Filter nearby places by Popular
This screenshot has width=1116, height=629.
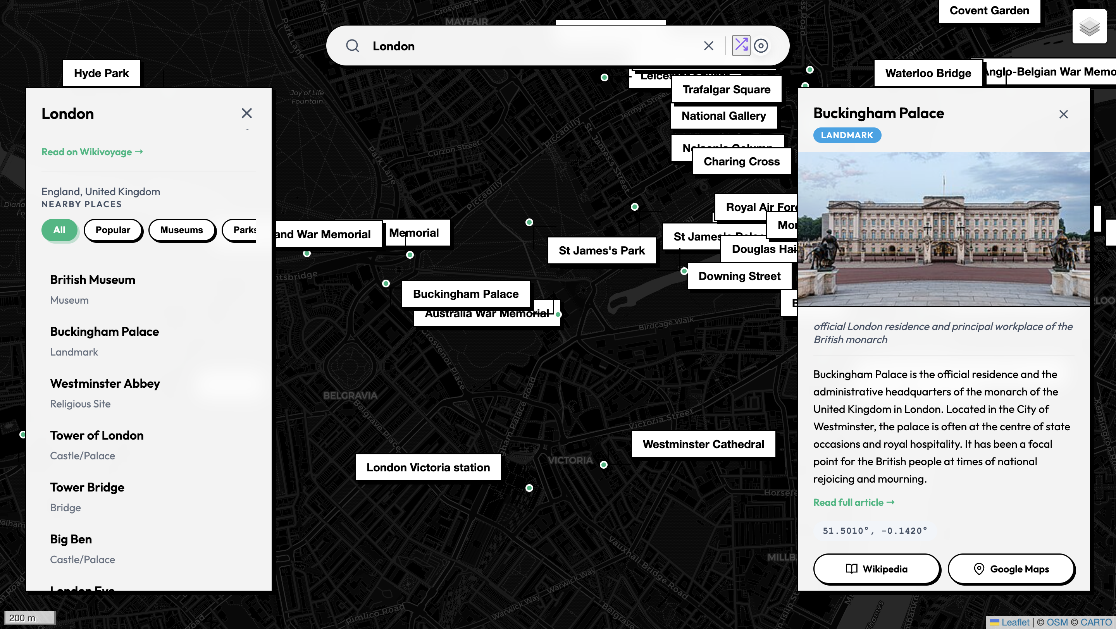tap(113, 230)
